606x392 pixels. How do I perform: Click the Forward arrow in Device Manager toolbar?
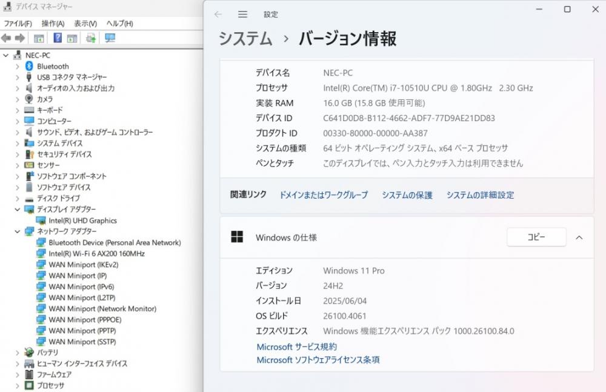(x=20, y=38)
